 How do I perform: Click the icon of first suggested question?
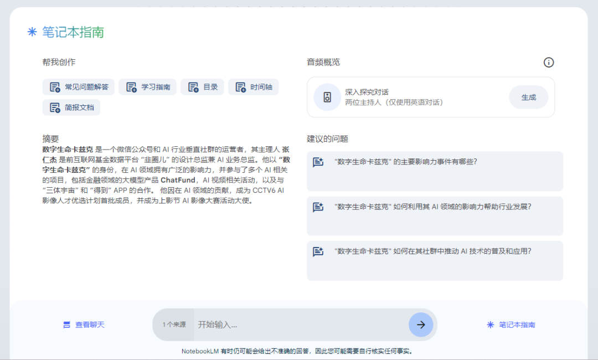[318, 162]
